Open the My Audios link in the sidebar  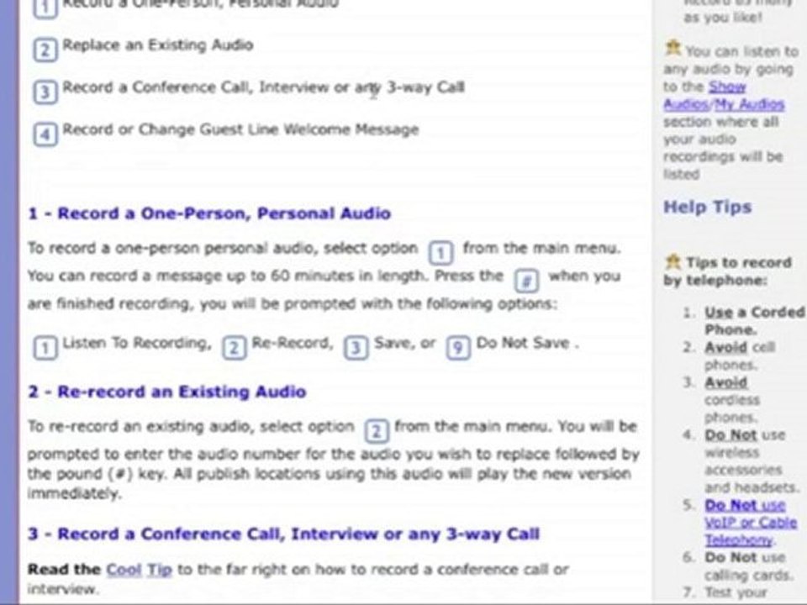(749, 104)
